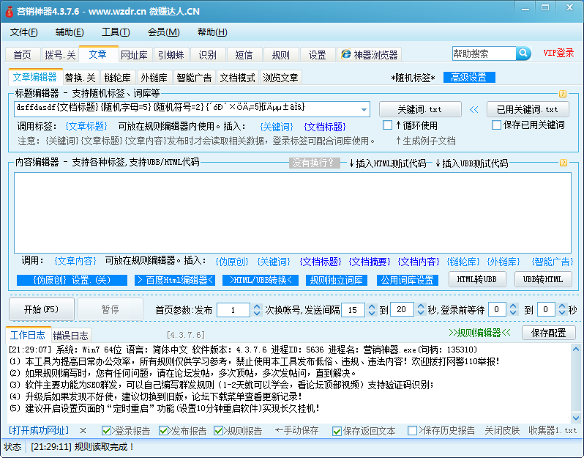
Task: Switch to the 首页 tab
Action: [x=23, y=55]
